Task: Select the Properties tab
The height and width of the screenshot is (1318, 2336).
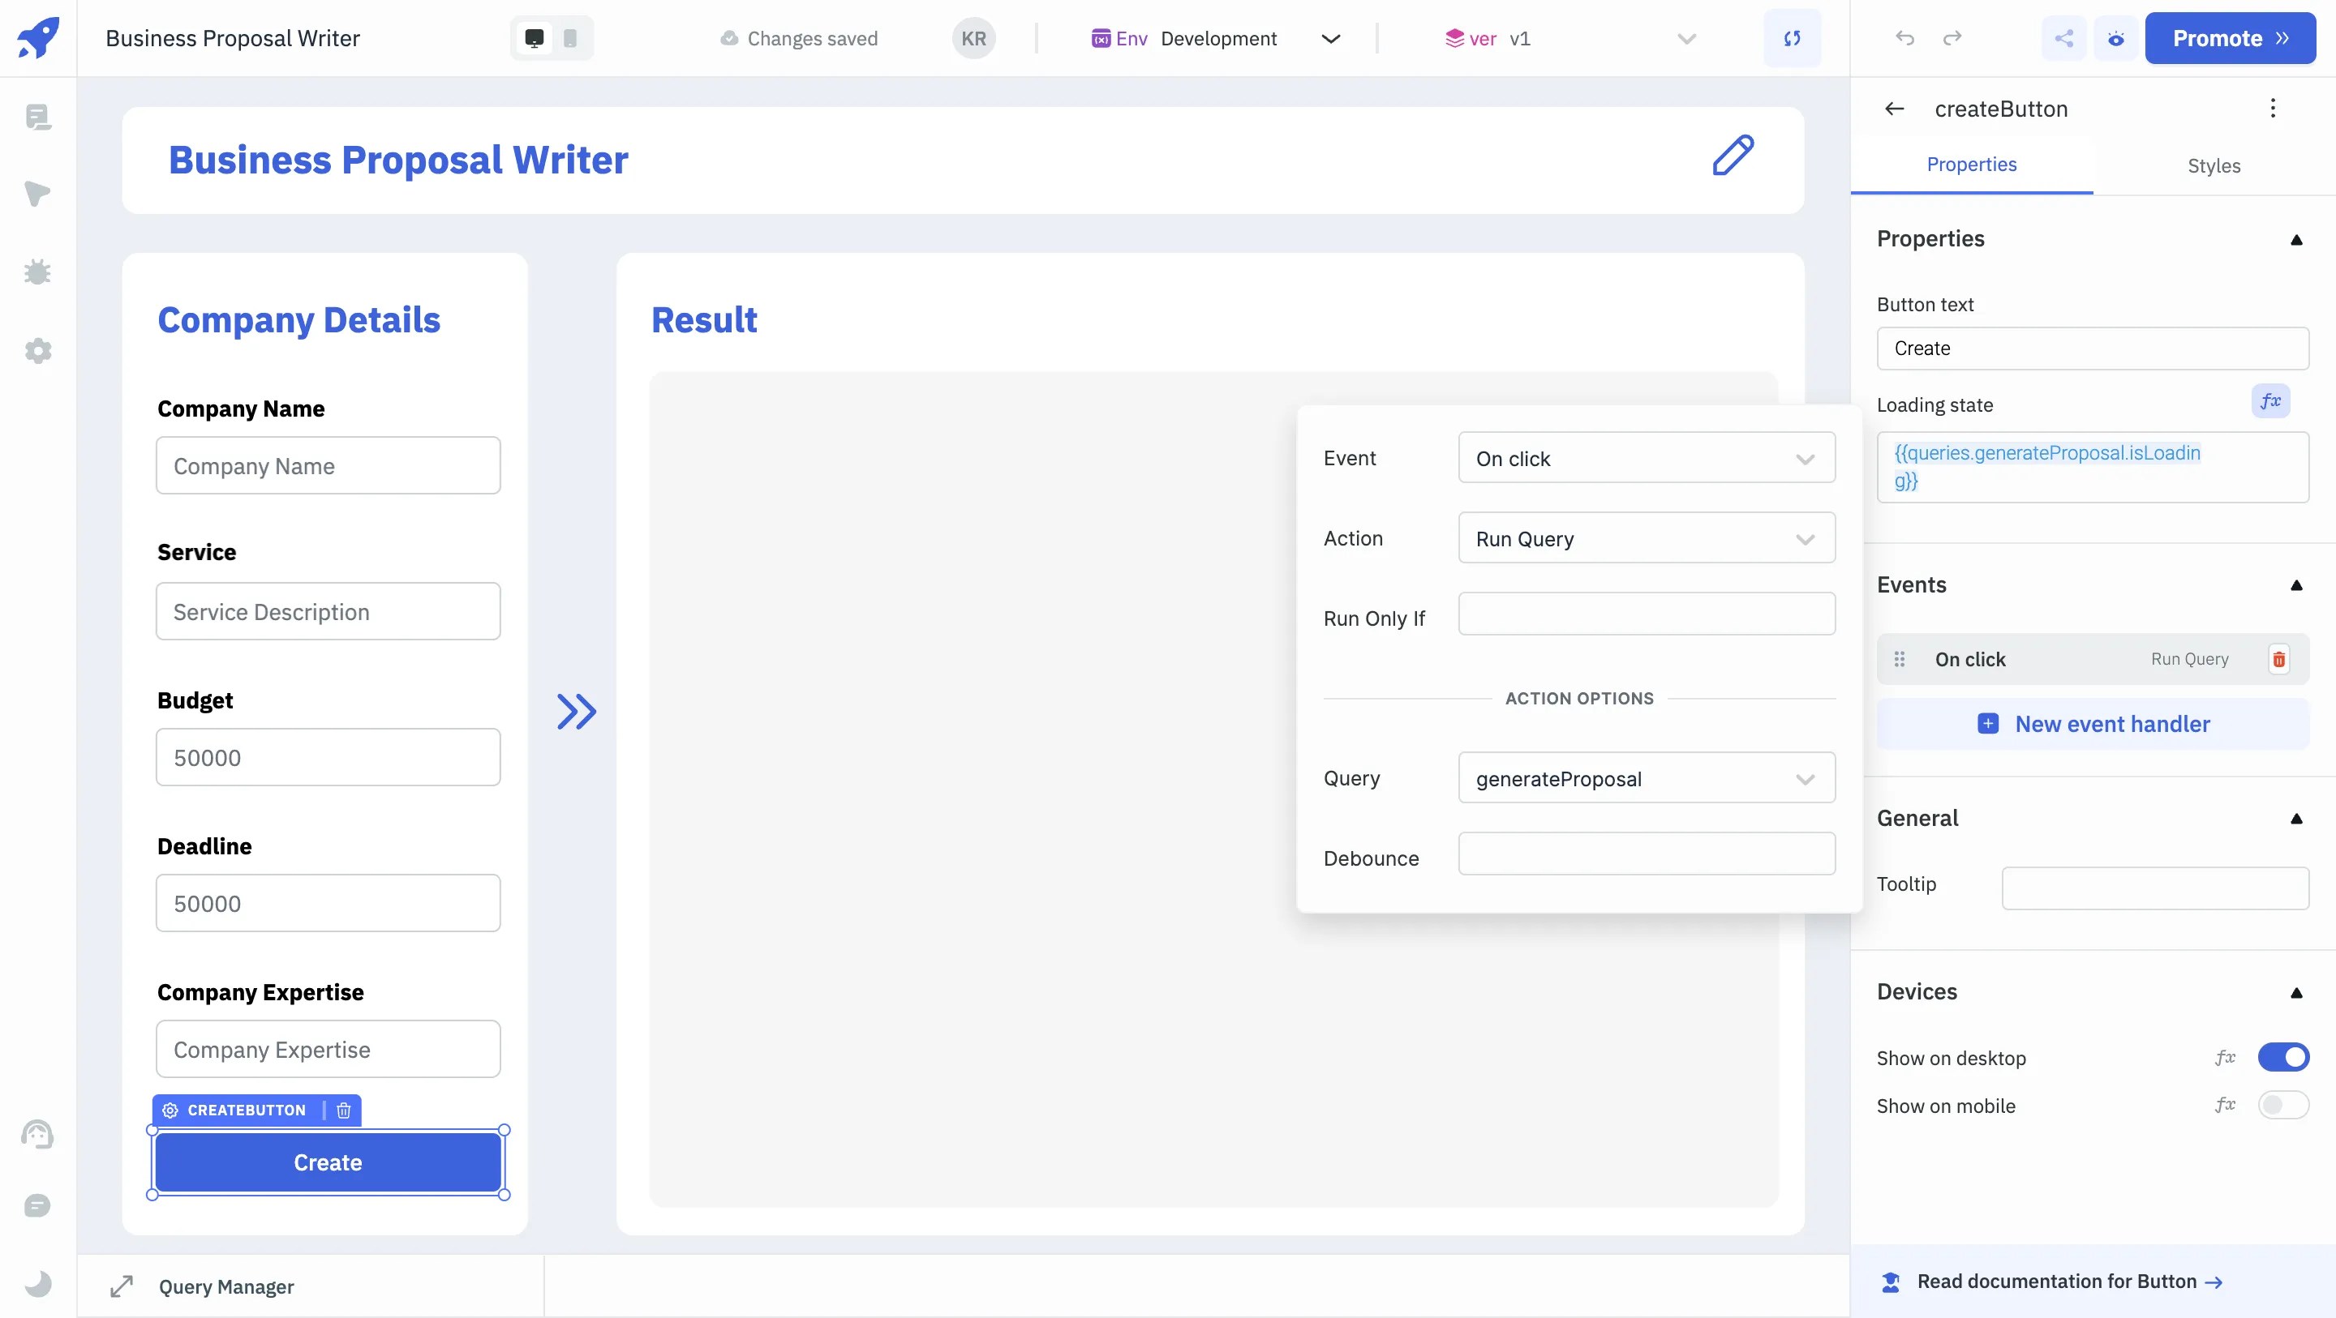Action: click(1972, 164)
